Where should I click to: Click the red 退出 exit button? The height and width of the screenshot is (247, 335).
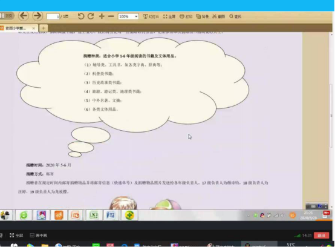point(321,235)
